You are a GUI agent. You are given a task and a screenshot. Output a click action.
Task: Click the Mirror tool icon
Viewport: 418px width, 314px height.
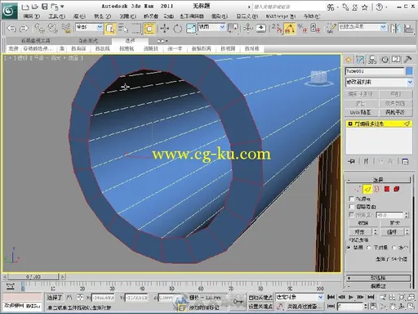(x=395, y=29)
